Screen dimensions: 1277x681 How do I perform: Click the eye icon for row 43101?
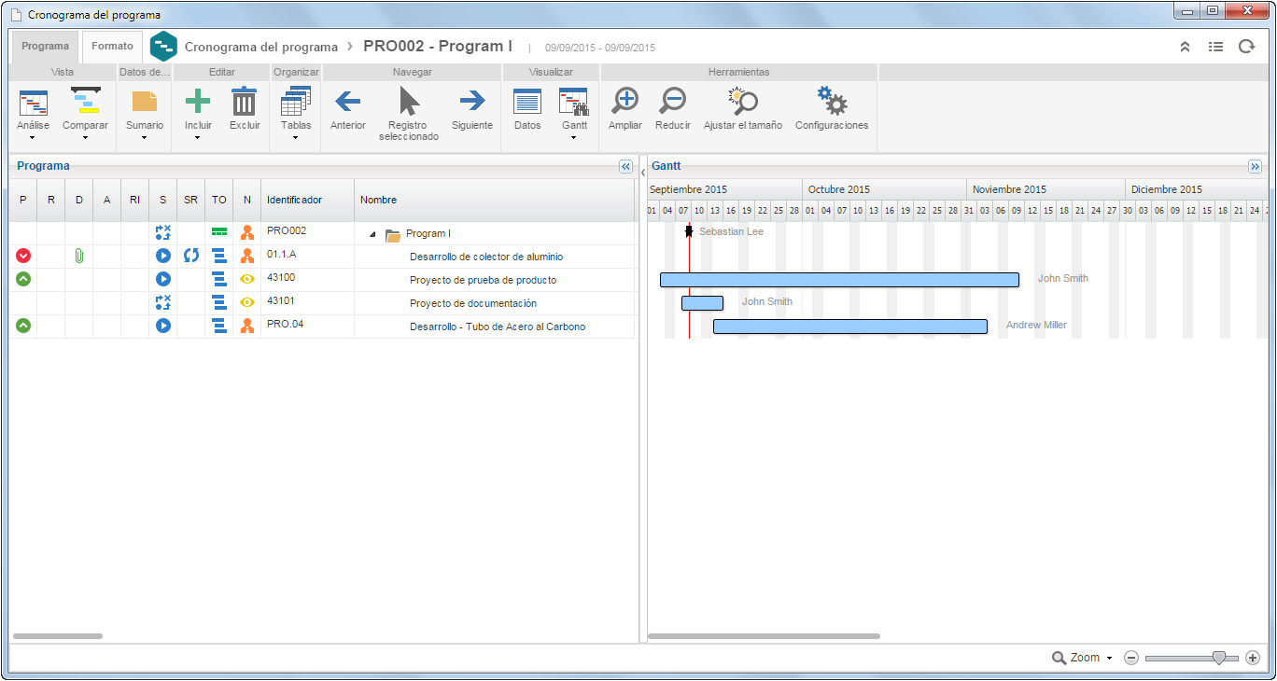click(247, 302)
